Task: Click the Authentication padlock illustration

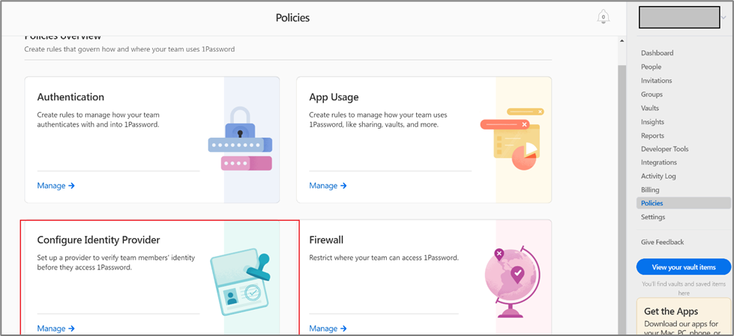Action: (240, 138)
